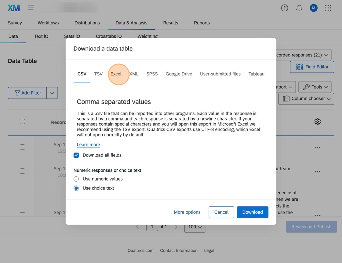Switch to the SPSS format tab
This screenshot has height=263, width=342.
[x=152, y=74]
